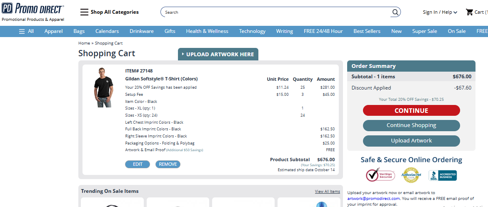This screenshot has height=207, width=488.
Task: Click Additional $50 Savings text
Action: [x=185, y=150]
